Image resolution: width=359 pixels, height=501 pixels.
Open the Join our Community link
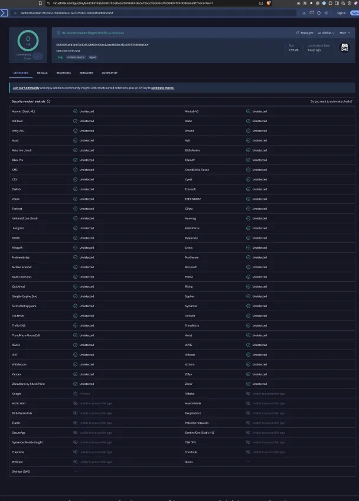pos(26,88)
